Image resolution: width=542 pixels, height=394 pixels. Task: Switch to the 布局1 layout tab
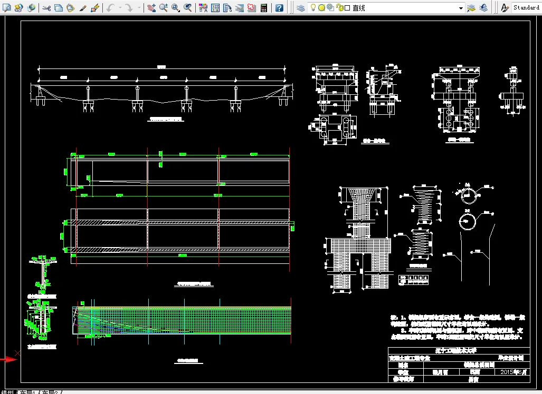tap(27, 392)
